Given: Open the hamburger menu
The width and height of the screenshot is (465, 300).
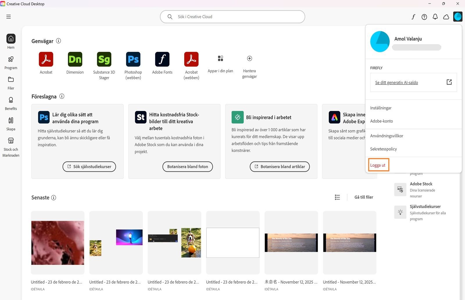Looking at the screenshot, I should pyautogui.click(x=8, y=17).
